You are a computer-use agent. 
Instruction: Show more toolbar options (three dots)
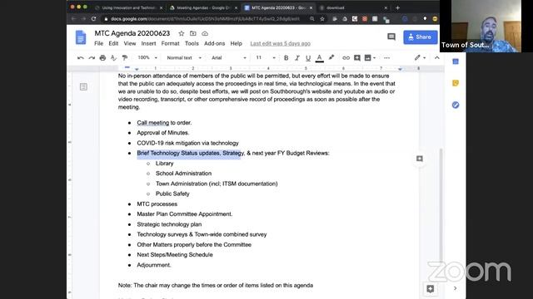click(x=386, y=58)
